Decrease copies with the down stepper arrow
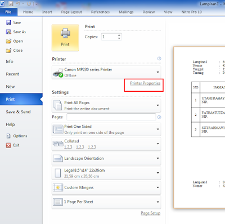This screenshot has height=224, width=225. point(119,38)
